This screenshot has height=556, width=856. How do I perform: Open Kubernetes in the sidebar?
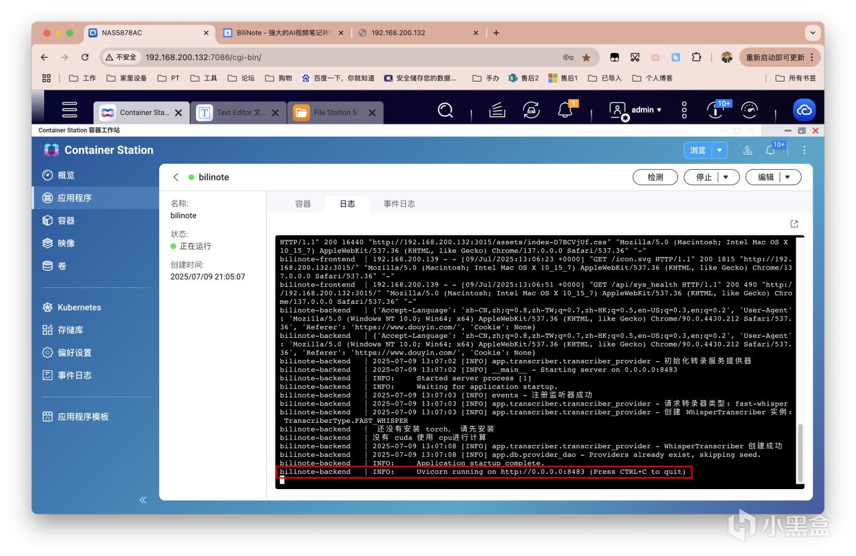(96, 308)
